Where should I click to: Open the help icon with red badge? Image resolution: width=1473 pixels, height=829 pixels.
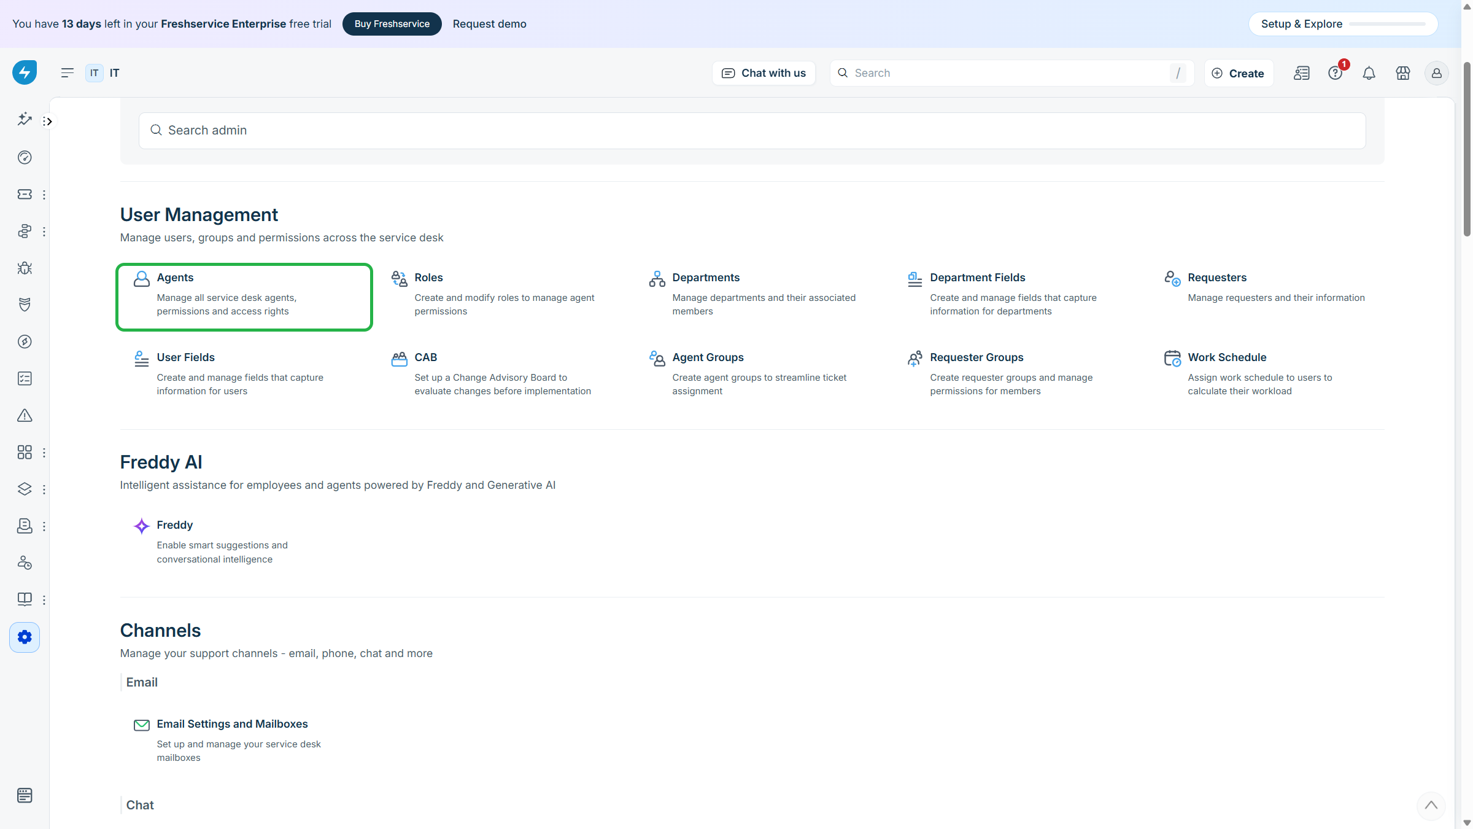(1336, 73)
